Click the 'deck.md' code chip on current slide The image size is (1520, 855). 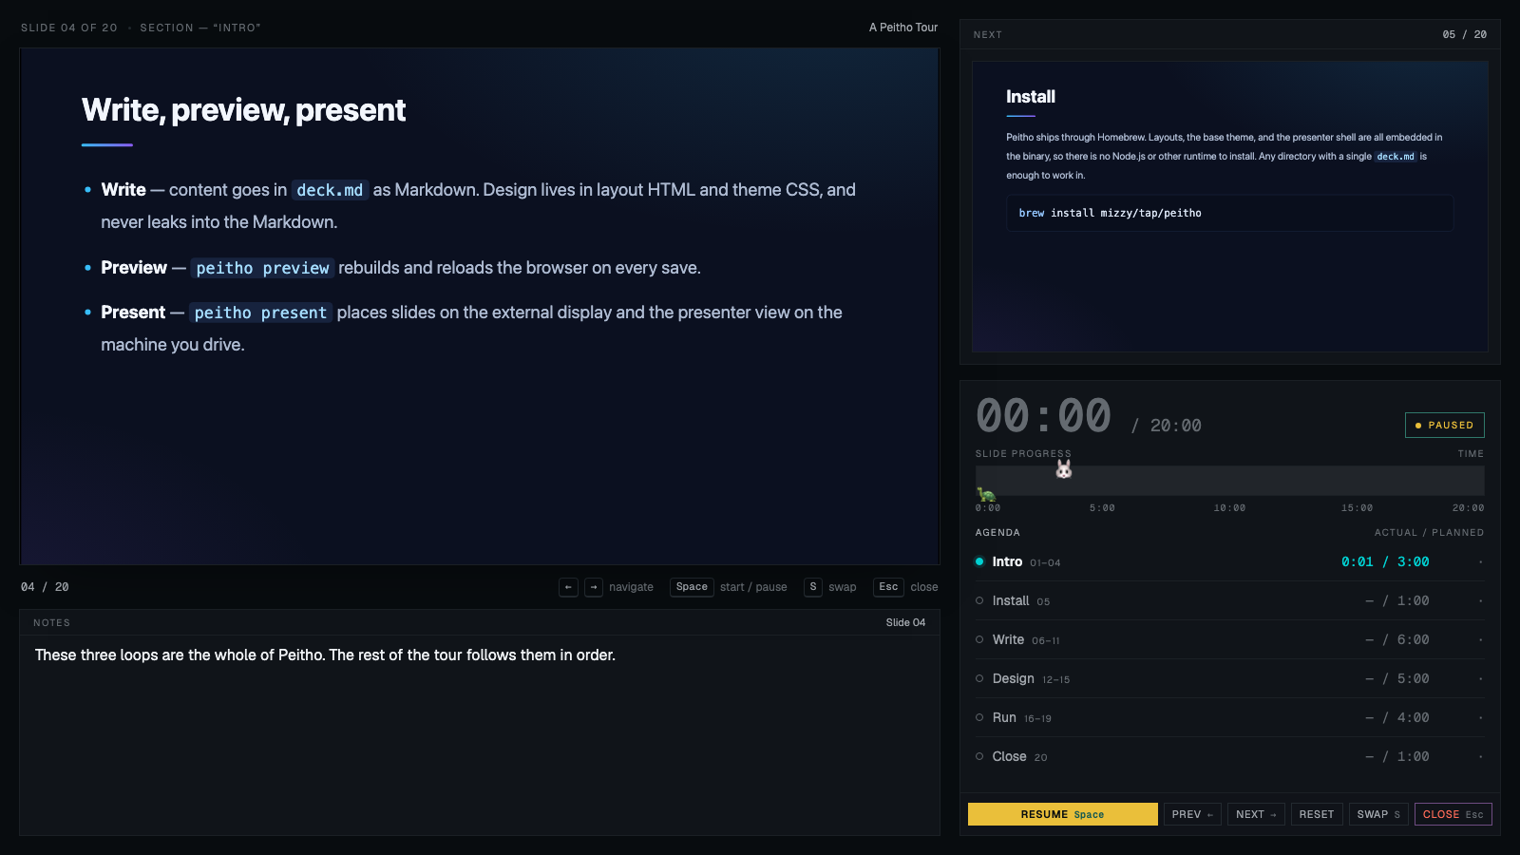(330, 190)
